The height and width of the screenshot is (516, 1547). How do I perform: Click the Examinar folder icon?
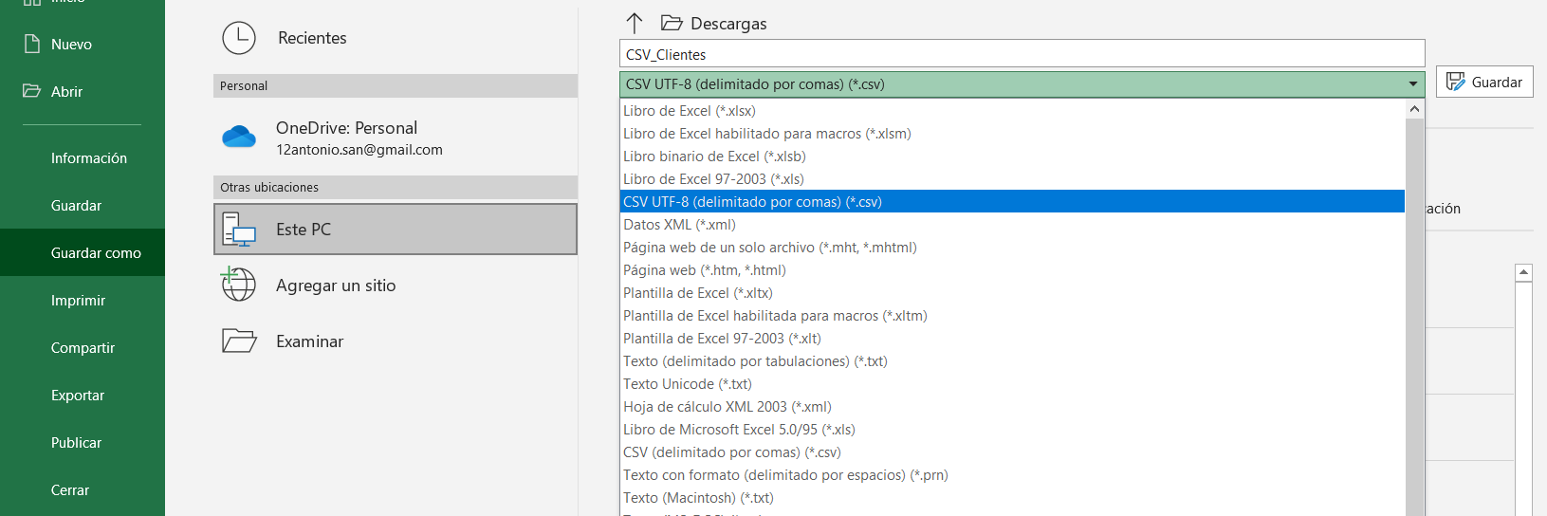pos(239,341)
